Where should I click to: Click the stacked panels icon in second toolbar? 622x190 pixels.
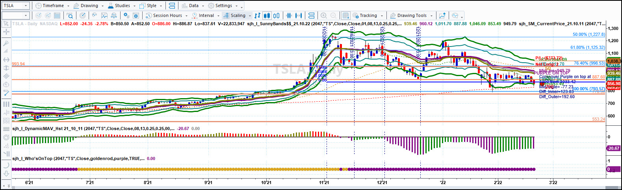(x=311, y=15)
